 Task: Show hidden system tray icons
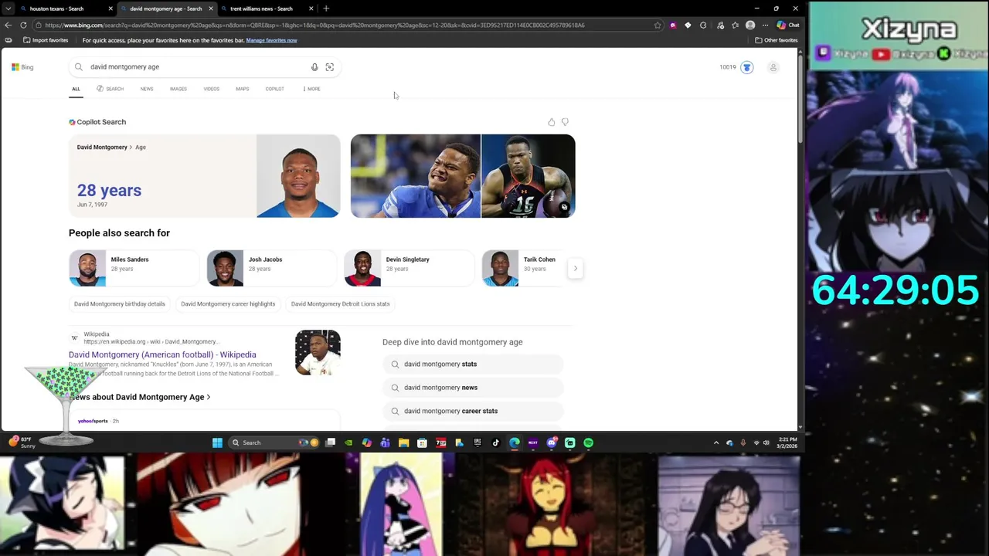[x=716, y=442]
